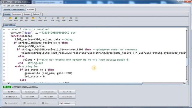Select the NodeMCU & MicroPython tab
Screen dimensions: 192x108
(14, 10)
